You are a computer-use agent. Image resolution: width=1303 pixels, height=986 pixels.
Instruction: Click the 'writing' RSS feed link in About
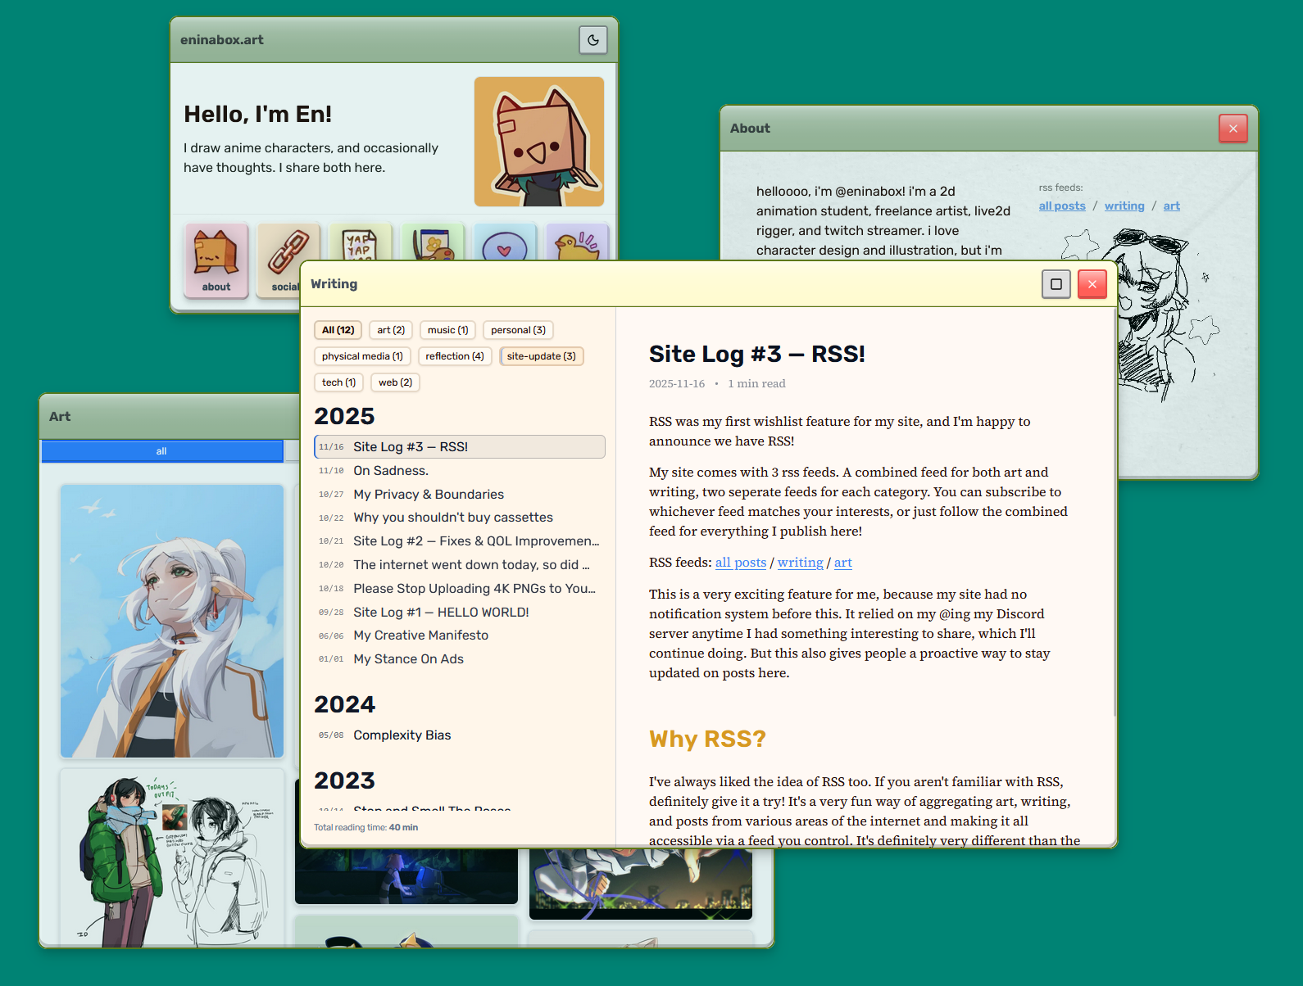[1124, 206]
